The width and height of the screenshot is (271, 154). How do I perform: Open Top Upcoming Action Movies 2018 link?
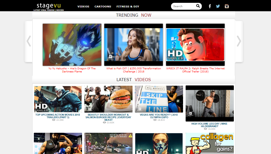(58, 116)
